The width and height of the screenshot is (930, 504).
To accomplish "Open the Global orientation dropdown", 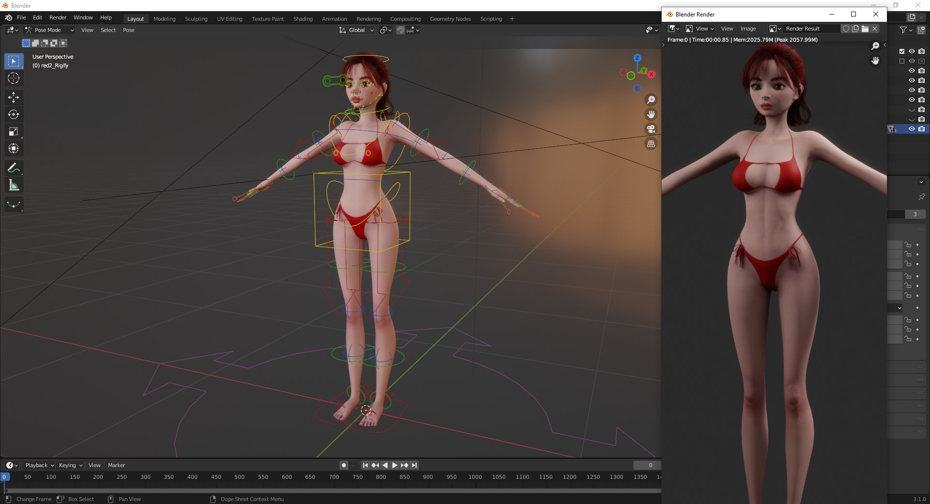I will point(356,30).
